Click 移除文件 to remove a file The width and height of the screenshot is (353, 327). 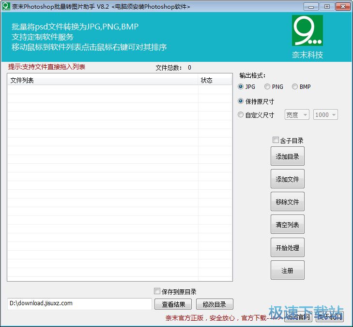click(x=287, y=201)
